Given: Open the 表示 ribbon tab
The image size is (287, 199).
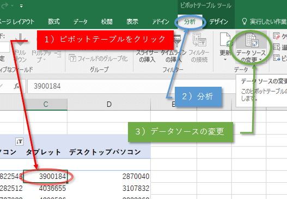Looking at the screenshot, I should coord(132,22).
